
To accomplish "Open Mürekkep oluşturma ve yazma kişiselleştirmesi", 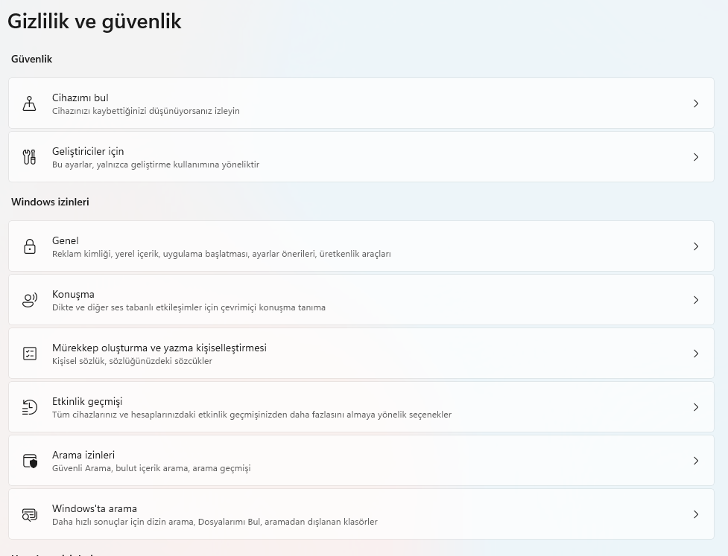I will click(x=159, y=348).
